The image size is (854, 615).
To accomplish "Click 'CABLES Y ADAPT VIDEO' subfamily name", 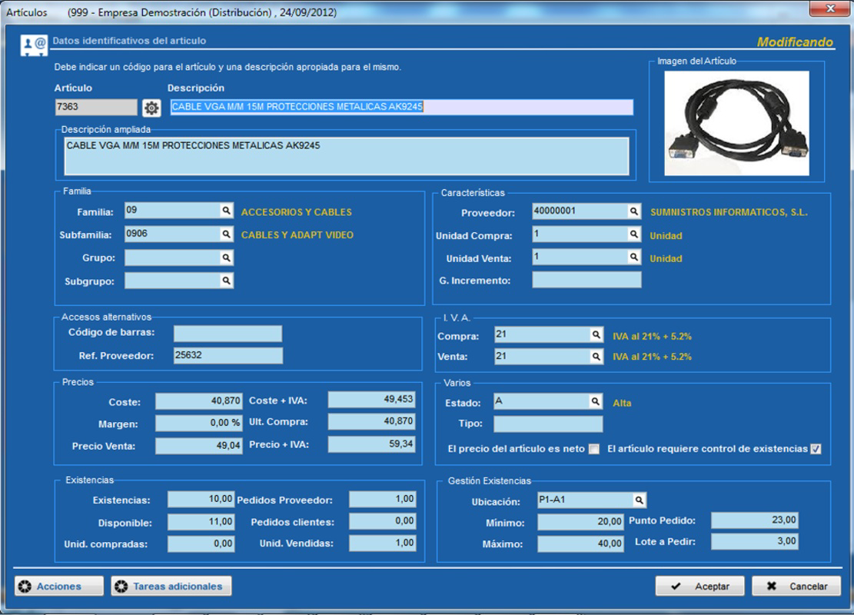I will coord(297,234).
